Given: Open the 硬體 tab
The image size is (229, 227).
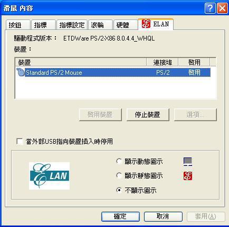Looking at the screenshot, I should pos(126,25).
